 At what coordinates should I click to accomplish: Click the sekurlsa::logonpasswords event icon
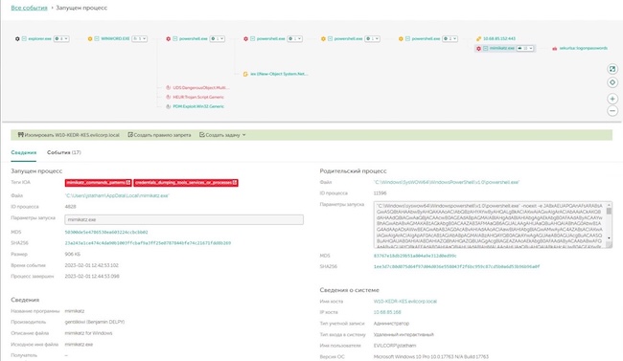[x=555, y=49]
